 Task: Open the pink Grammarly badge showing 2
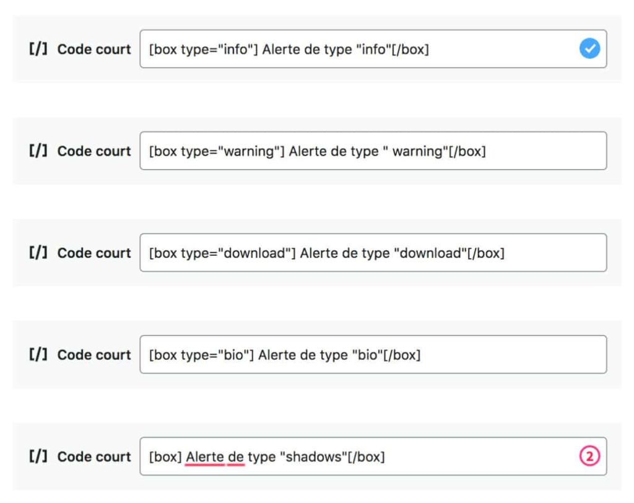coord(589,457)
